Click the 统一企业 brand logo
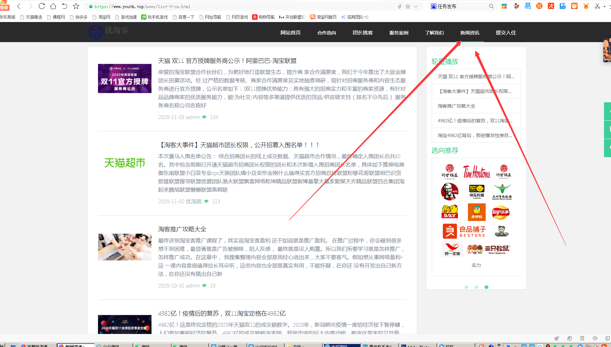611x347 pixels. click(452, 249)
